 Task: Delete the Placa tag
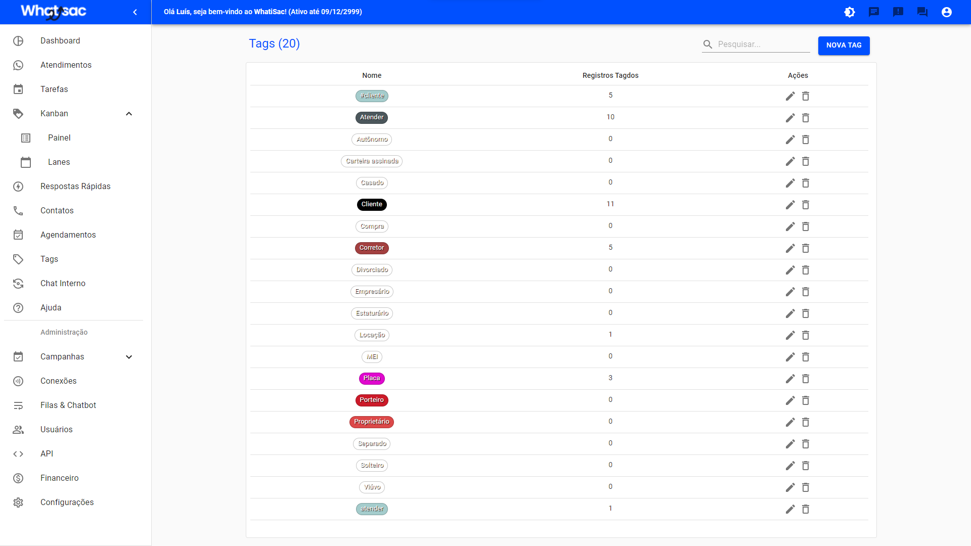(806, 379)
